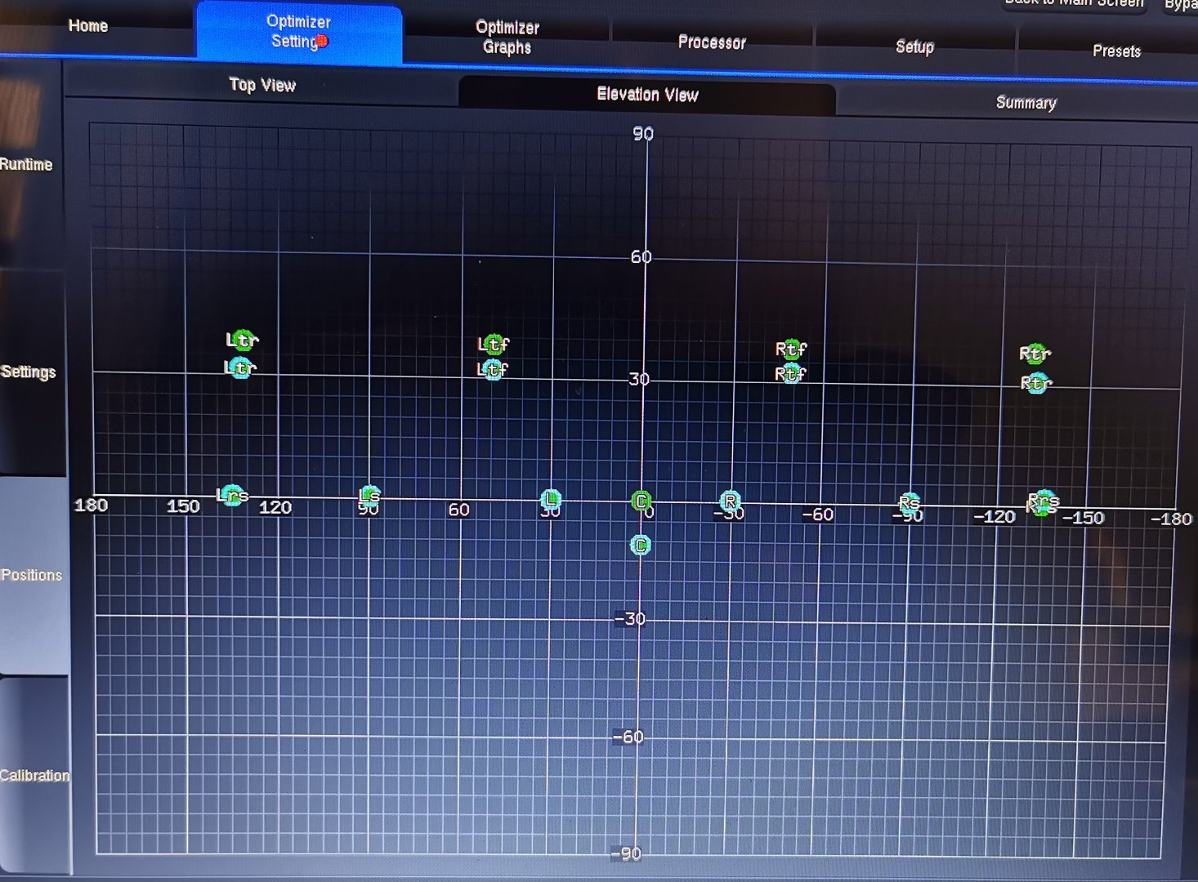Switch to the Processor tab
Screen dimensions: 1198x882
(712, 42)
